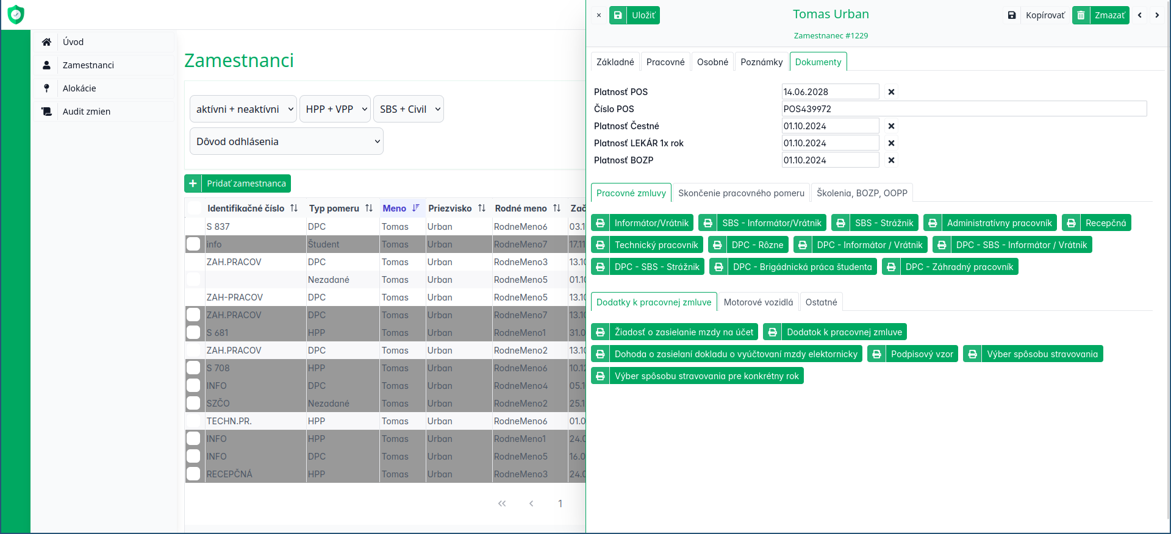Select checkbox of row S 681
The width and height of the screenshot is (1171, 534).
[x=193, y=333]
